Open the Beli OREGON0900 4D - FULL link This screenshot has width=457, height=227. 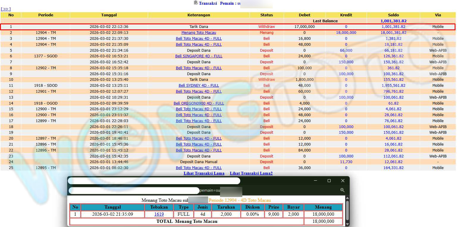click(x=199, y=103)
